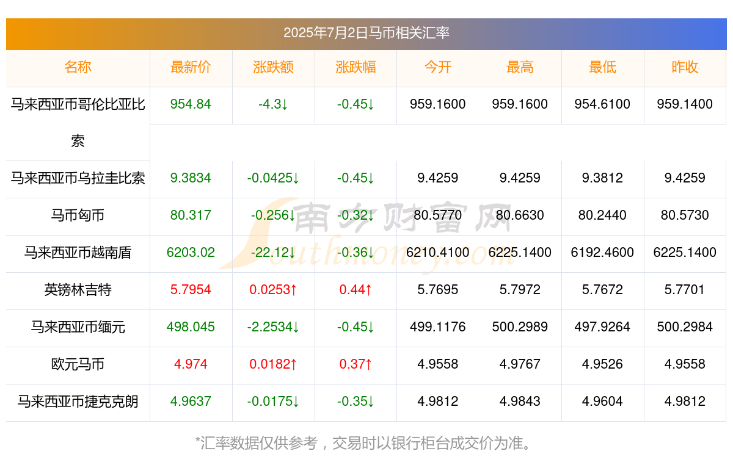Select the 涨跌额 column header
Image resolution: width=733 pixels, height=462 pixels.
click(x=273, y=67)
